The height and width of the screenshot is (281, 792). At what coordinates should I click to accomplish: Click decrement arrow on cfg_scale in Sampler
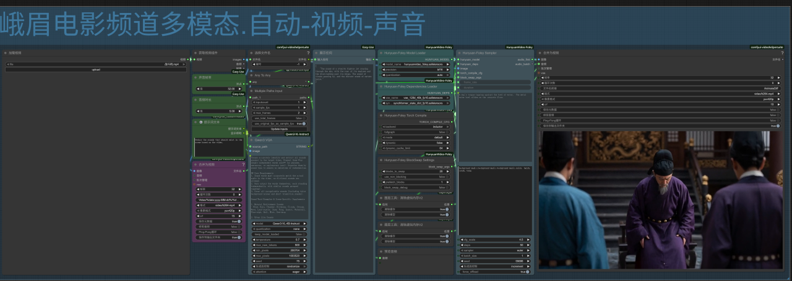[462, 239]
